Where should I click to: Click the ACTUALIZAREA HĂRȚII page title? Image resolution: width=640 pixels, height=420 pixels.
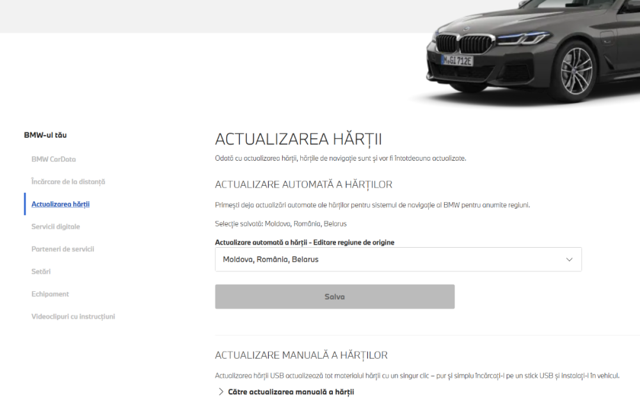[298, 140]
